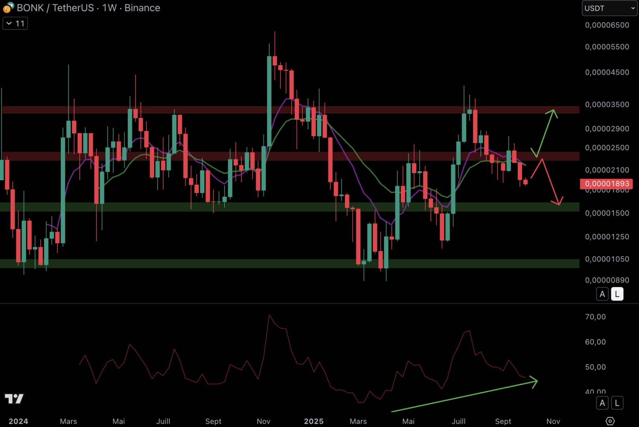The width and height of the screenshot is (639, 427).
Task: Click the TradingView logo
Action: pyautogui.click(x=14, y=399)
